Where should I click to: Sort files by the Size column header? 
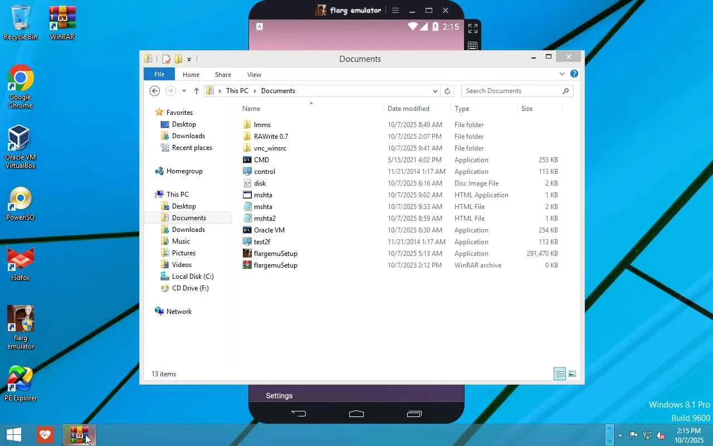coord(540,109)
